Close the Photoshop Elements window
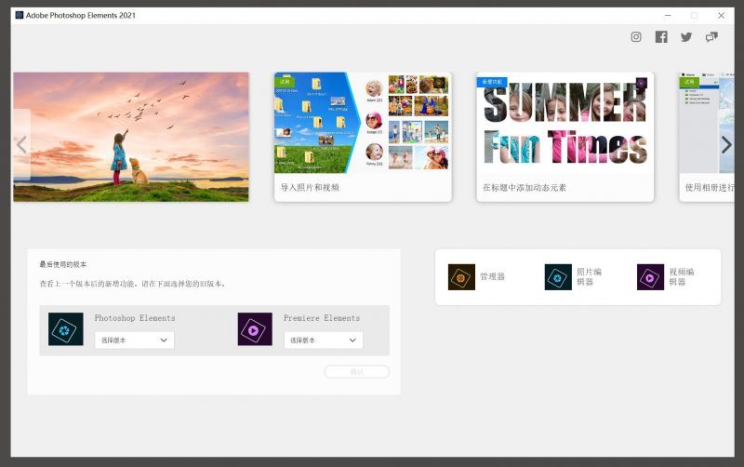 (721, 15)
